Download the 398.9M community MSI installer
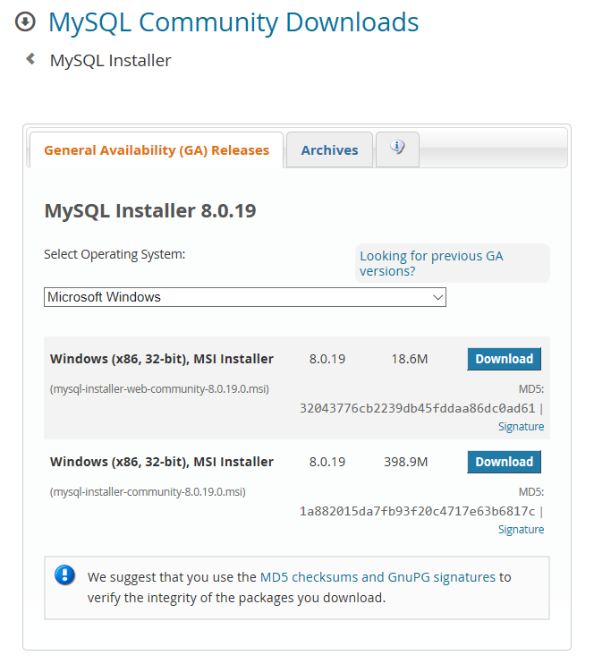The image size is (594, 664). point(504,462)
